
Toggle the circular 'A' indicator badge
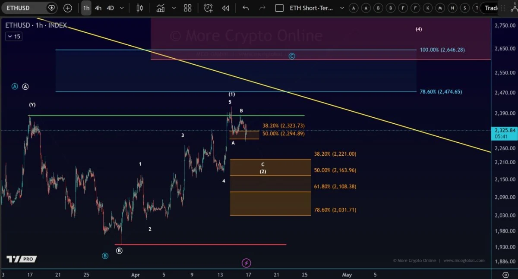tap(354, 8)
